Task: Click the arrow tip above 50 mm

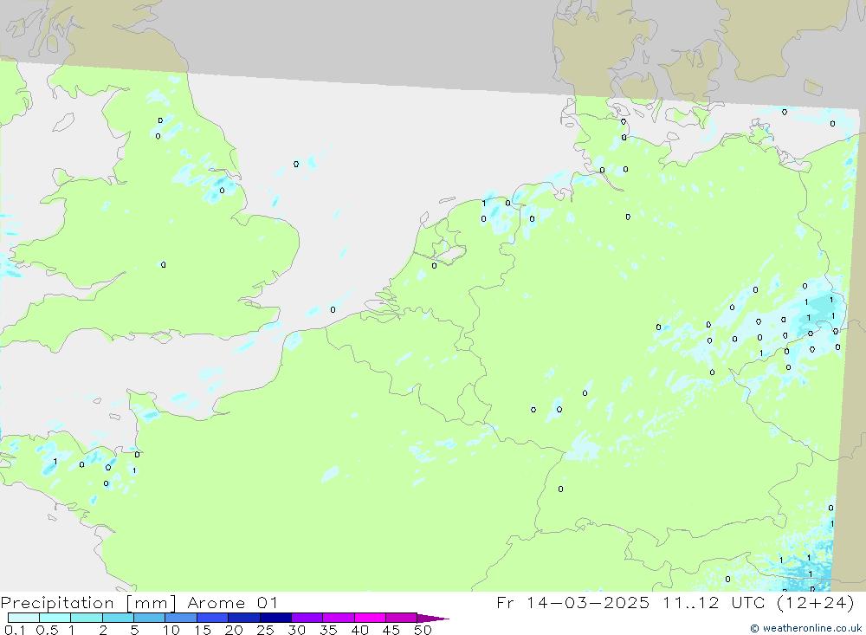Action: pos(433,618)
